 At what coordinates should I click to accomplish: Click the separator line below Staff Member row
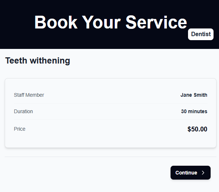coord(110,103)
